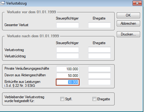The height and width of the screenshot is (112, 144).
Task: Click Verlustrücktrag field for Steuerpflichtiger
Action: (67, 56)
